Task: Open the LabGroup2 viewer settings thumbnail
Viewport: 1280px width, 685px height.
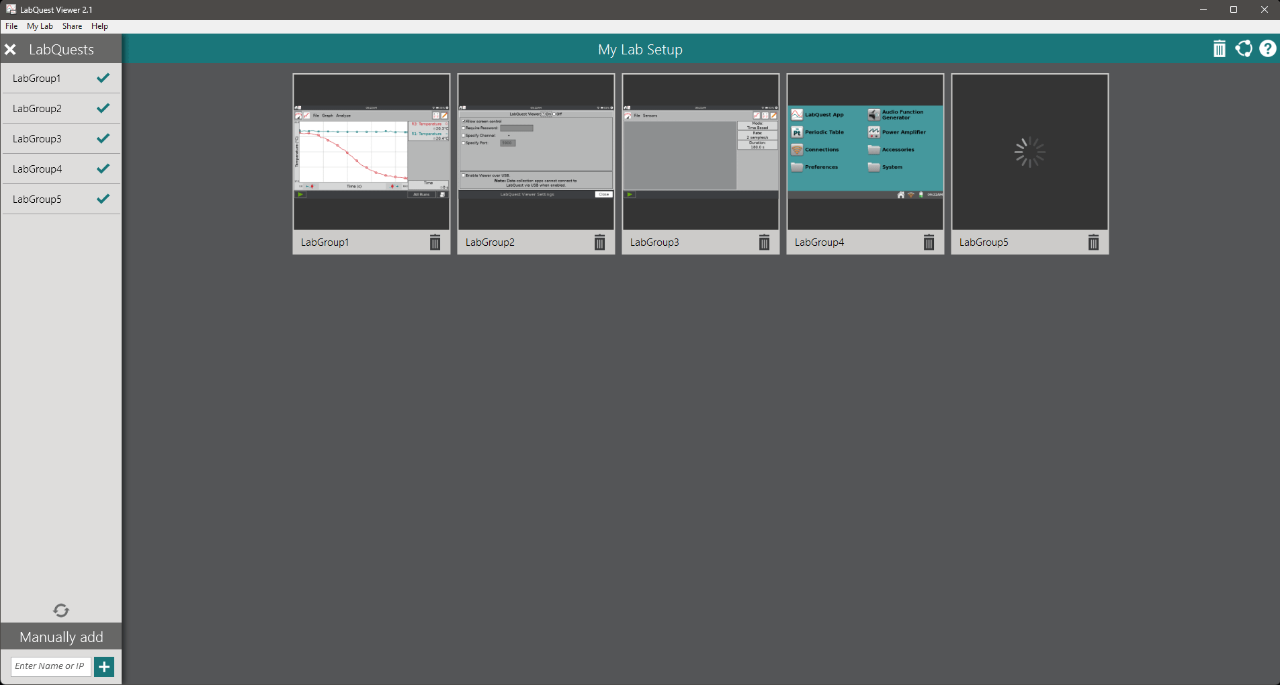Action: click(x=536, y=152)
